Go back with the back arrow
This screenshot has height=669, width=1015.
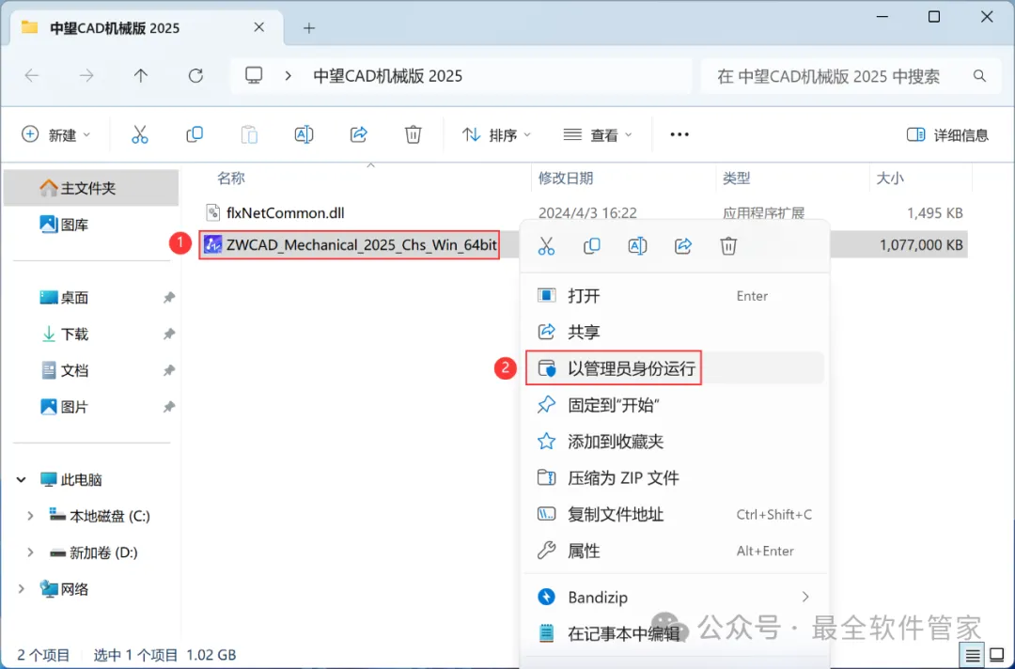click(x=32, y=76)
